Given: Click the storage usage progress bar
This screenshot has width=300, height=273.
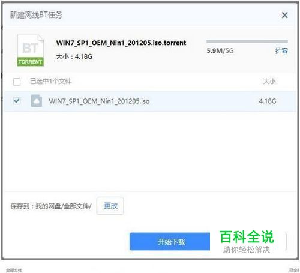Looking at the screenshot, I should pos(247,41).
